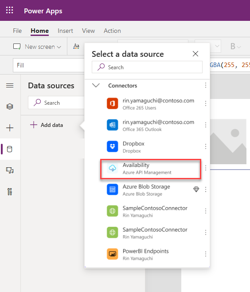250x292 pixels.
Task: Click Add data
Action: (x=47, y=125)
